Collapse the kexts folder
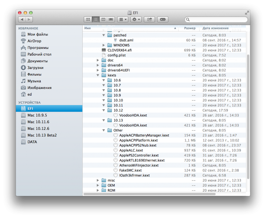 point(98,75)
